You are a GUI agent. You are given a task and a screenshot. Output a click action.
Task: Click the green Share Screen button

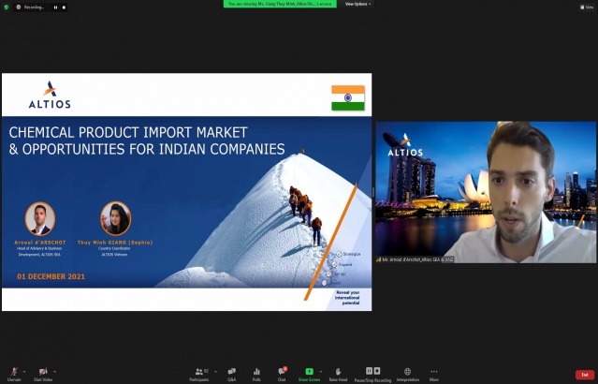tap(309, 374)
